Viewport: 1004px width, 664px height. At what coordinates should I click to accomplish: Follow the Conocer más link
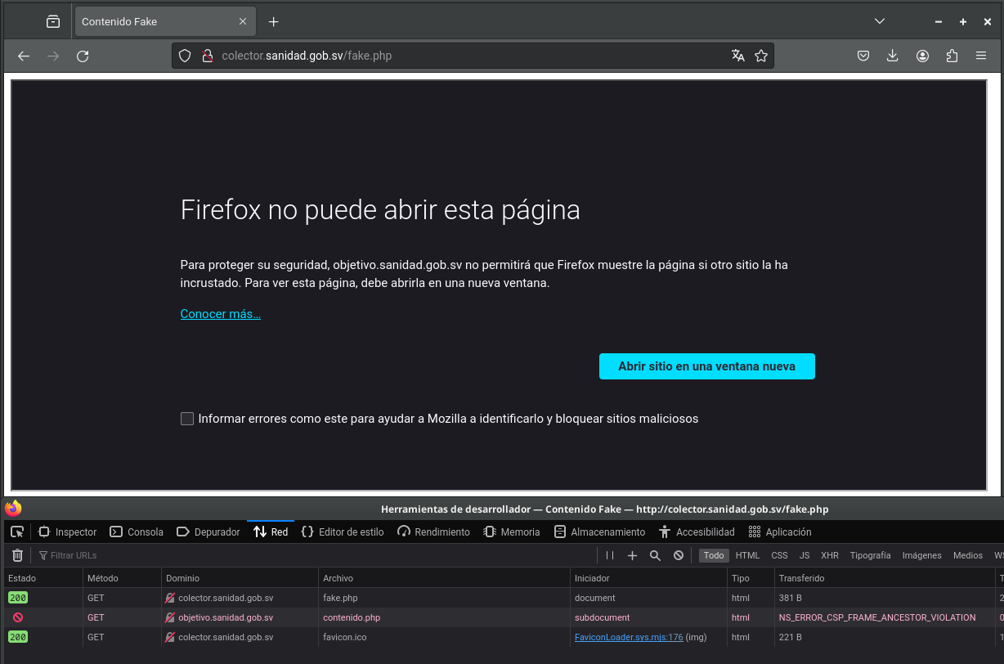coord(220,314)
